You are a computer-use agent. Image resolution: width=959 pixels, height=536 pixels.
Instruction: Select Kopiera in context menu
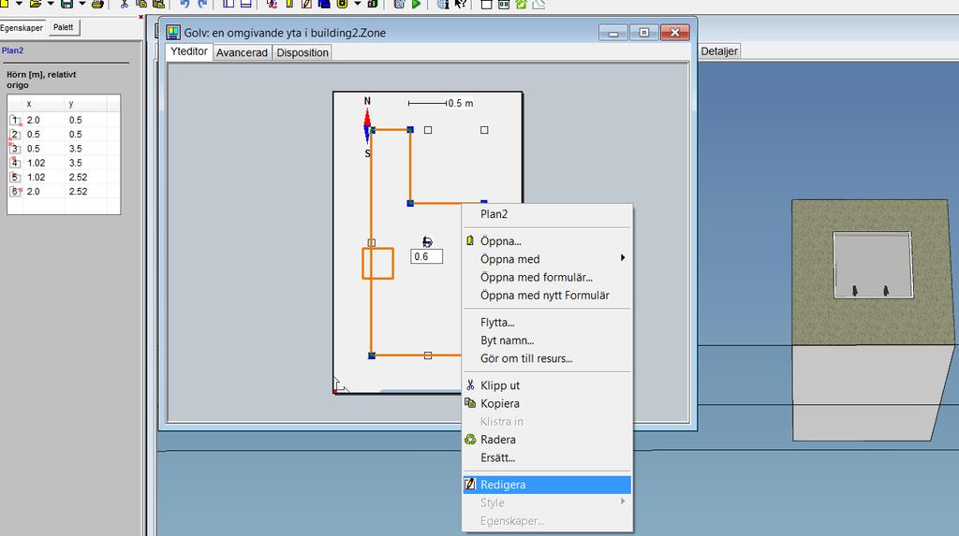tap(547, 403)
